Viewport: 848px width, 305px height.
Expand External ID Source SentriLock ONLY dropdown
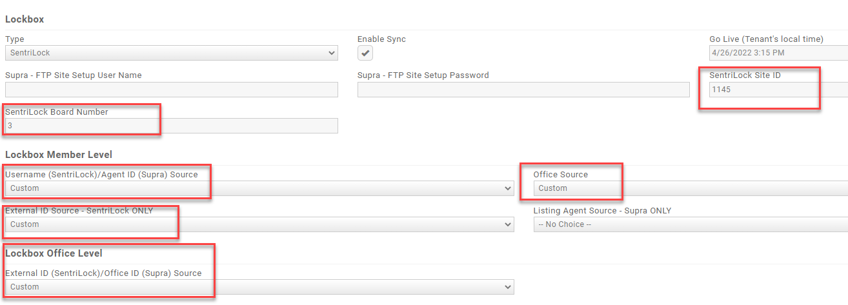[x=259, y=224]
